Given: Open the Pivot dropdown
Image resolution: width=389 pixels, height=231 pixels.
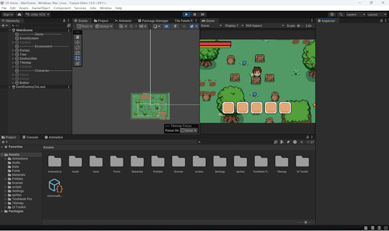Looking at the screenshot, I should tap(84, 26).
